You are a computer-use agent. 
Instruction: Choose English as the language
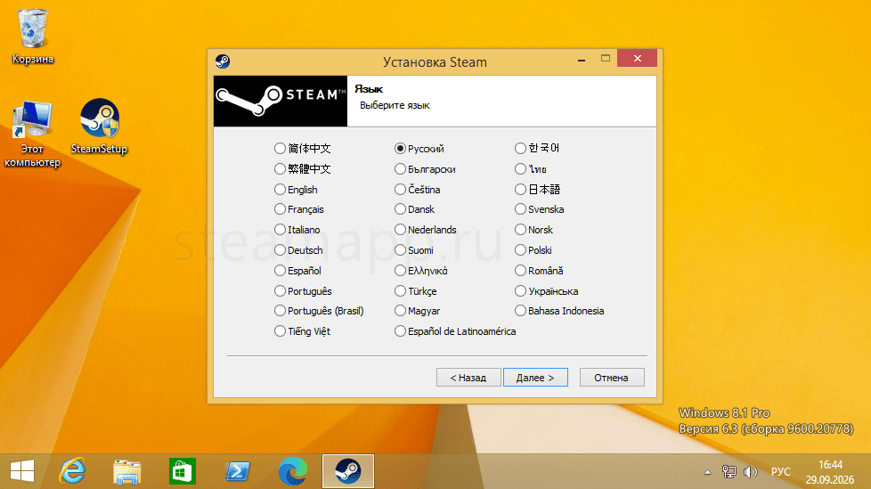tap(296, 190)
